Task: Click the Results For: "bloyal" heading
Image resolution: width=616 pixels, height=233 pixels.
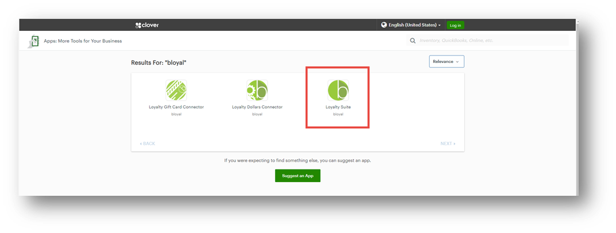Action: (159, 62)
